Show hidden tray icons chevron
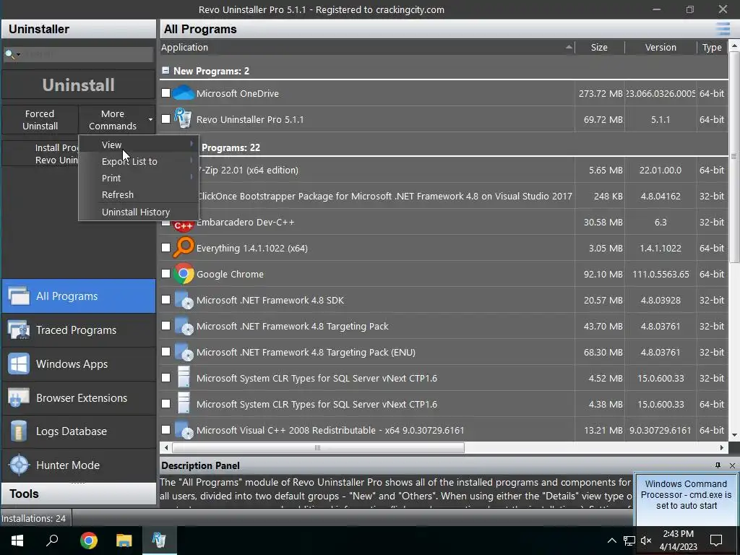 click(611, 541)
